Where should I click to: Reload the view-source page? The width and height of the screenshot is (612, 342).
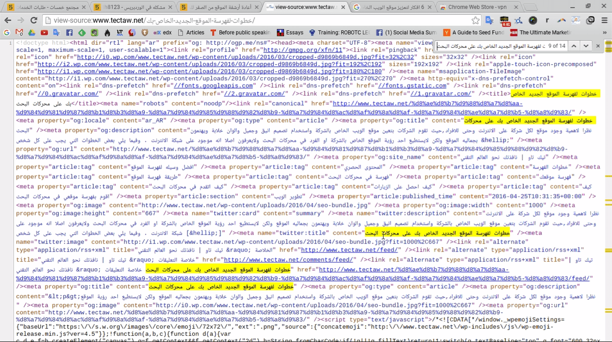(x=34, y=21)
